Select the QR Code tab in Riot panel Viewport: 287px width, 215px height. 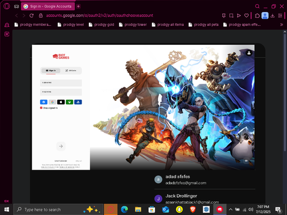click(x=71, y=71)
